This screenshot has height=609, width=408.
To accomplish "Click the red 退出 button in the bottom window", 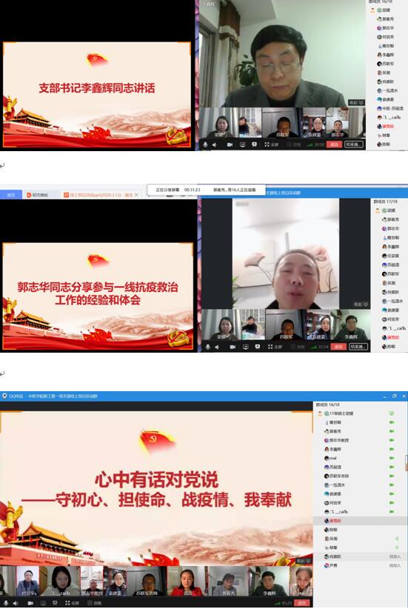I will point(303,603).
